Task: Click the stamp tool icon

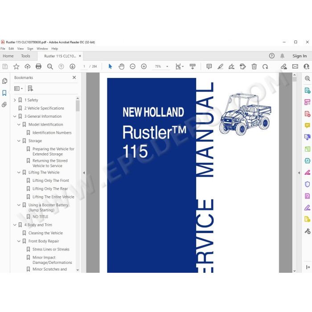Action: tap(242, 66)
